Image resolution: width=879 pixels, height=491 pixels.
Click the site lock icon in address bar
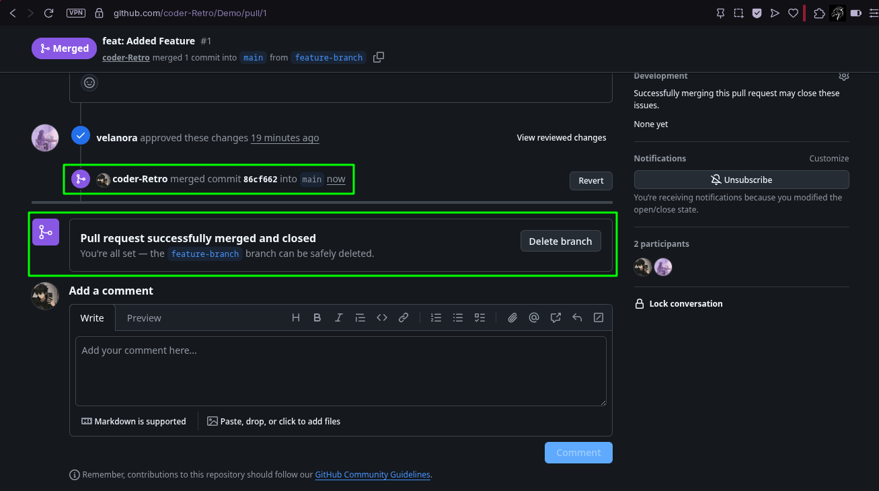pos(100,13)
